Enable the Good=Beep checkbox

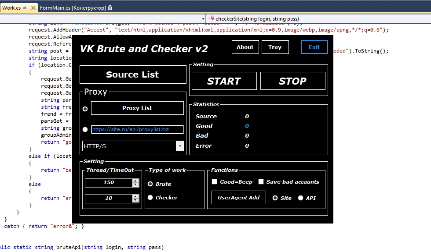215,182
